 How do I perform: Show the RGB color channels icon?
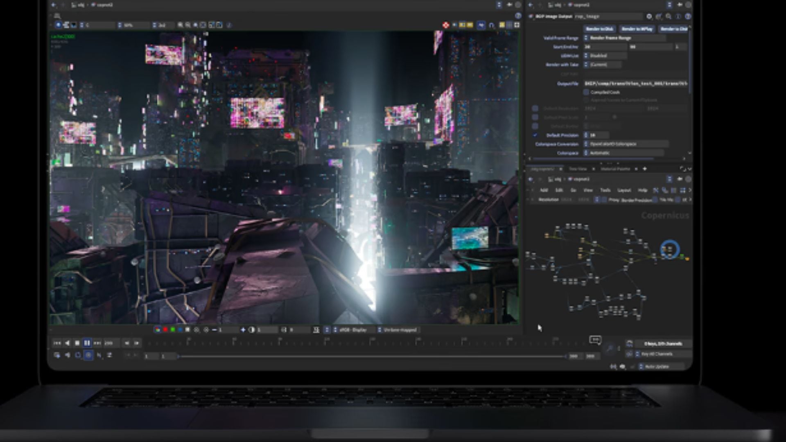158,330
